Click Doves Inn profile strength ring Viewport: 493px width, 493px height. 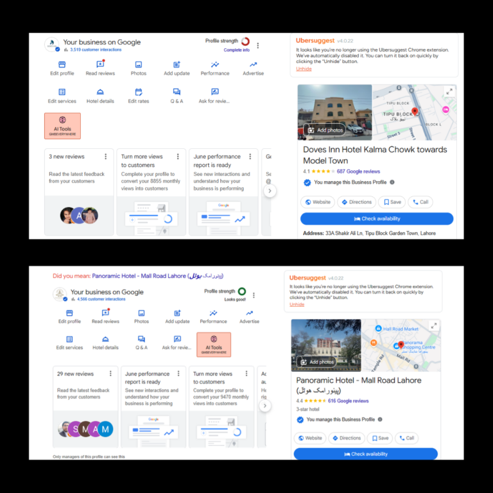coord(245,41)
